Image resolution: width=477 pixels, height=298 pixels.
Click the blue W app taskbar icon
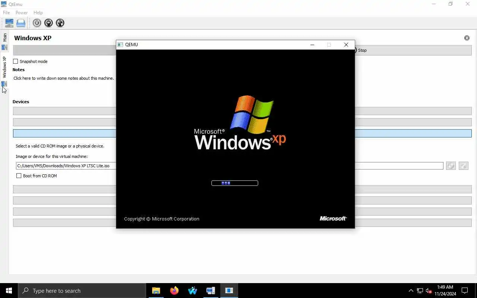click(x=193, y=291)
